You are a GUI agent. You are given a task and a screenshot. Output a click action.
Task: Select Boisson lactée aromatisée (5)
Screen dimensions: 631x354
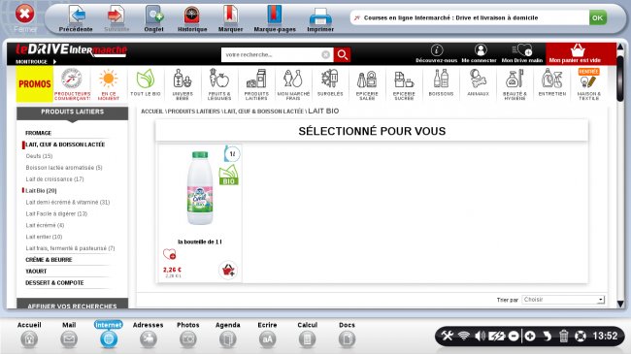(x=64, y=168)
